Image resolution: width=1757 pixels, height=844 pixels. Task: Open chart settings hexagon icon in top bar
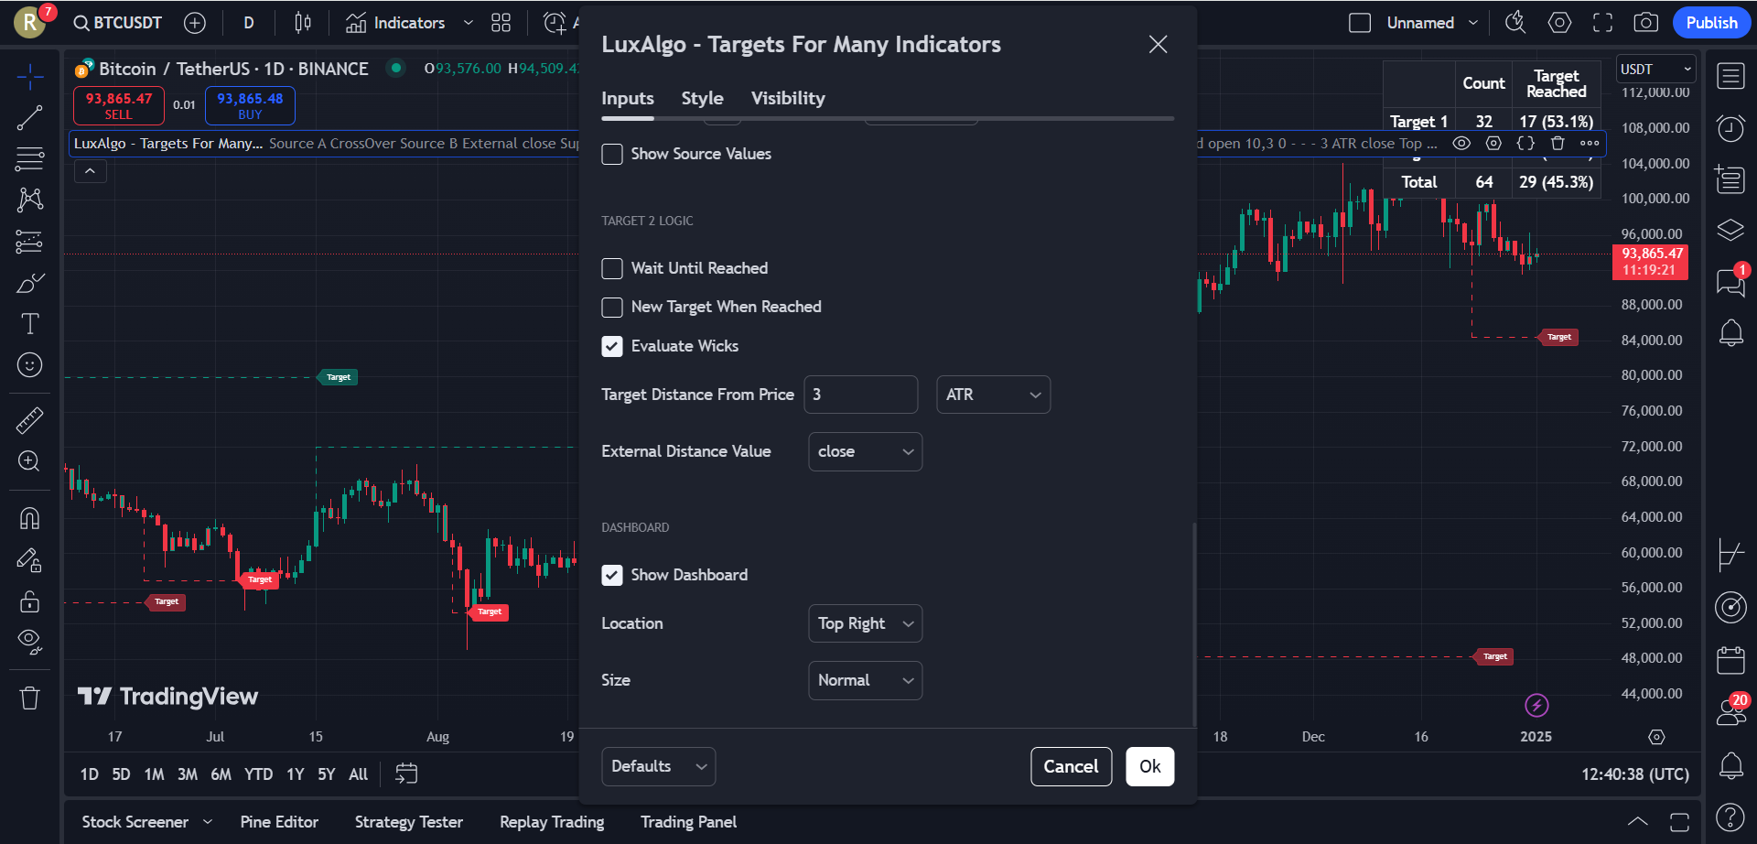[1559, 23]
